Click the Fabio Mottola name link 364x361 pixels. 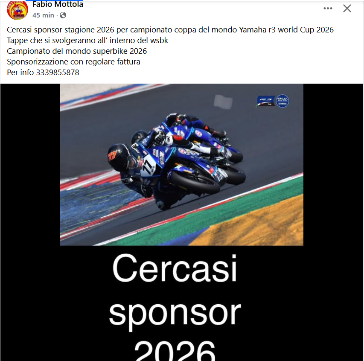coord(58,4)
